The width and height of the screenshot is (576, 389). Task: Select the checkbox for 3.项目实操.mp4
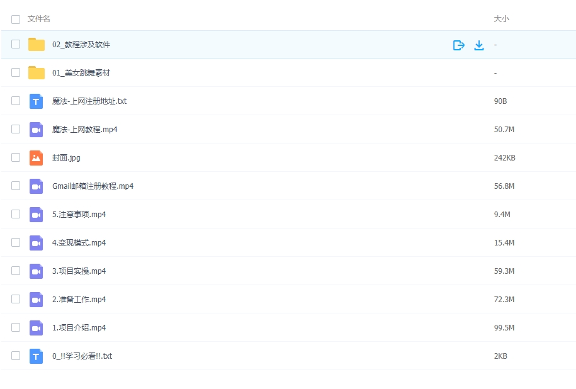tap(16, 271)
